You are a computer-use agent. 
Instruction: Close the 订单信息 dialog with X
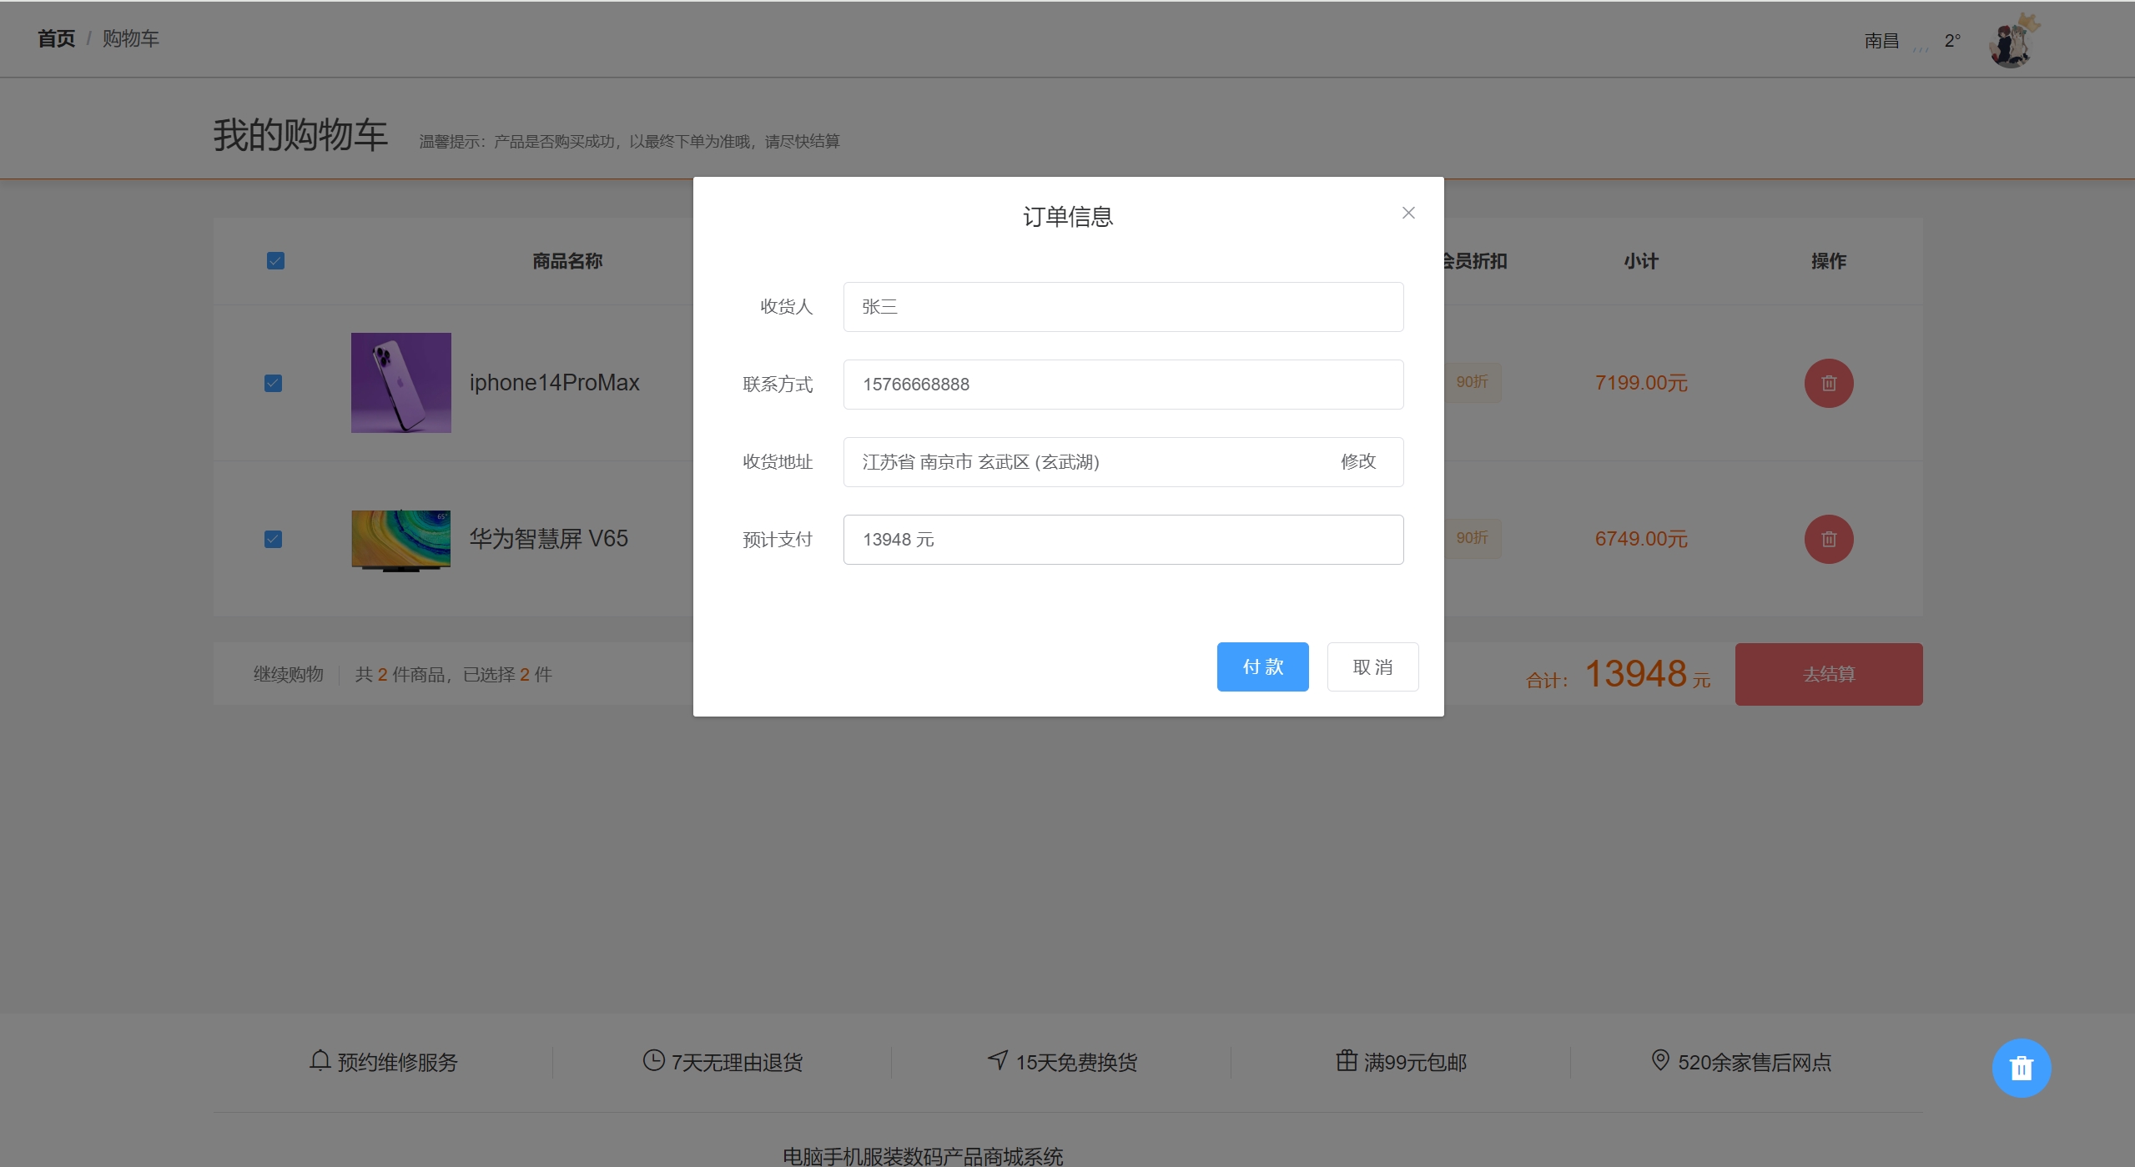(1407, 213)
